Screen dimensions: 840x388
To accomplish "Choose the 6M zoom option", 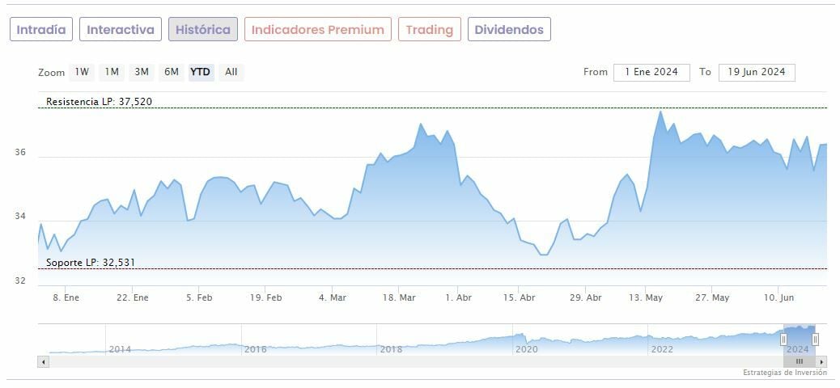I will pos(172,72).
